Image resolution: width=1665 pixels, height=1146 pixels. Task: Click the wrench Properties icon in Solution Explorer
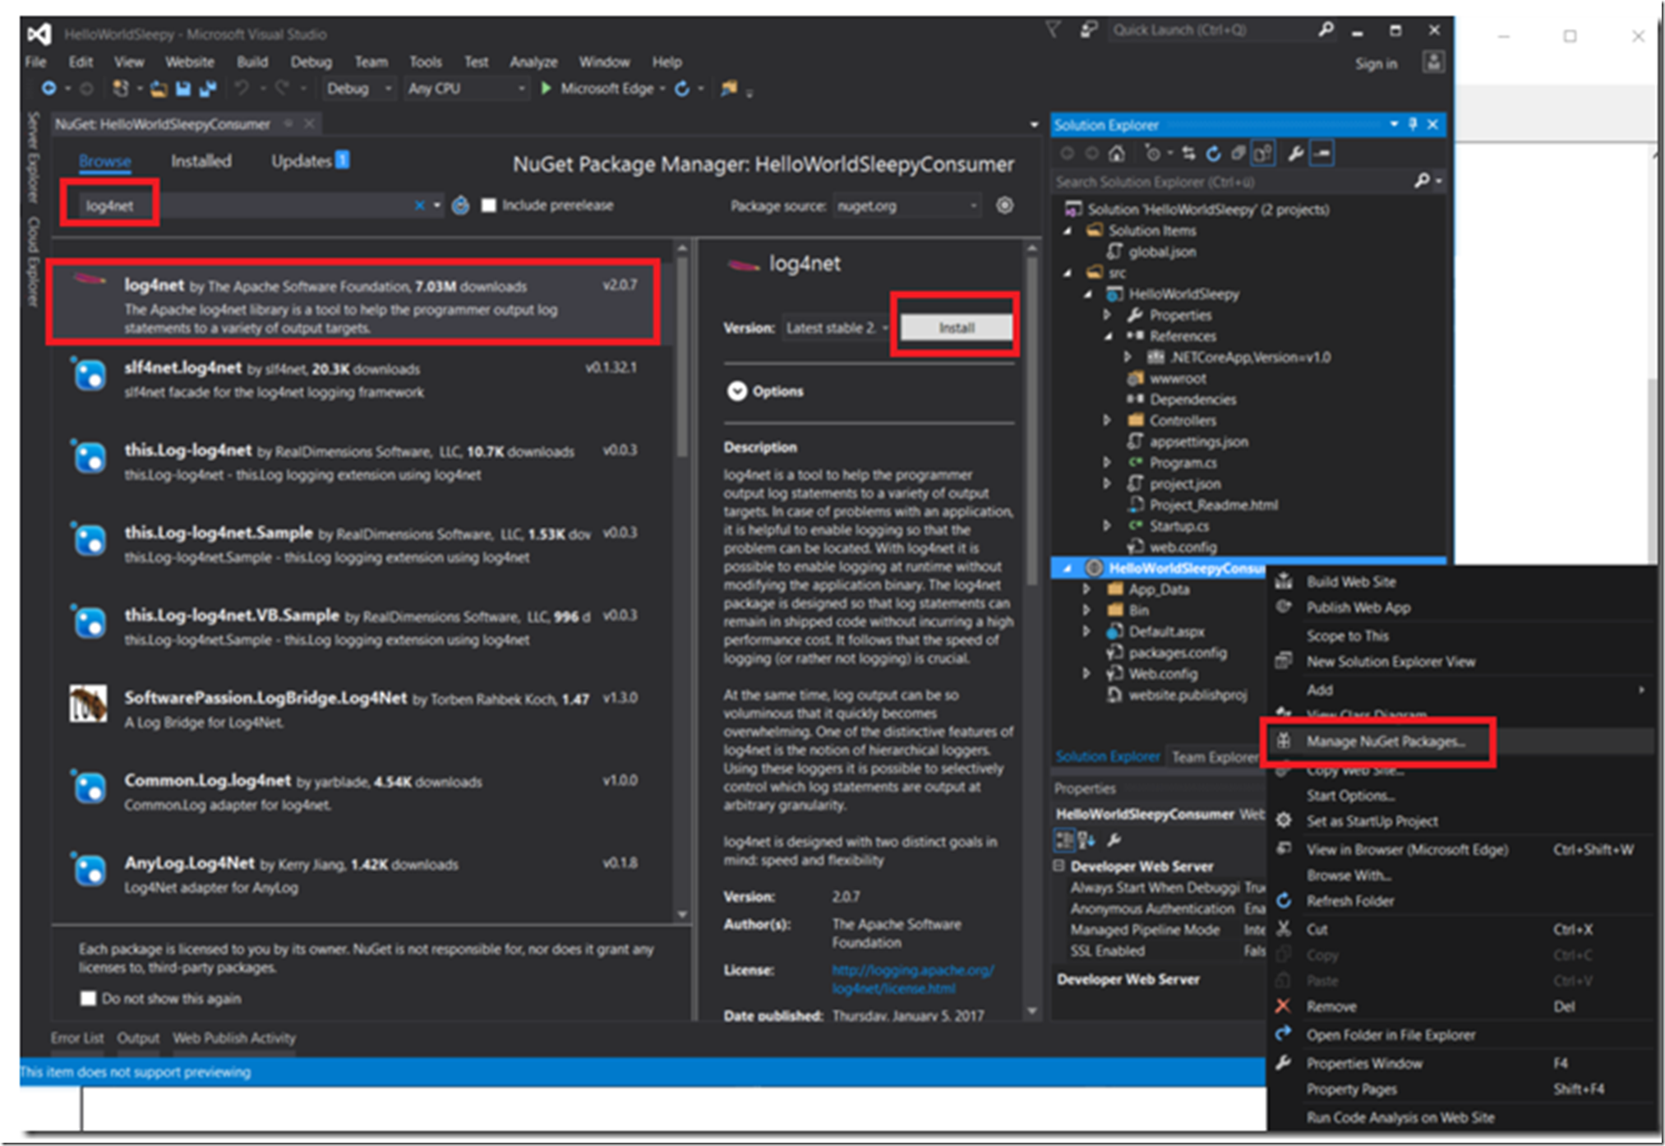click(1295, 153)
